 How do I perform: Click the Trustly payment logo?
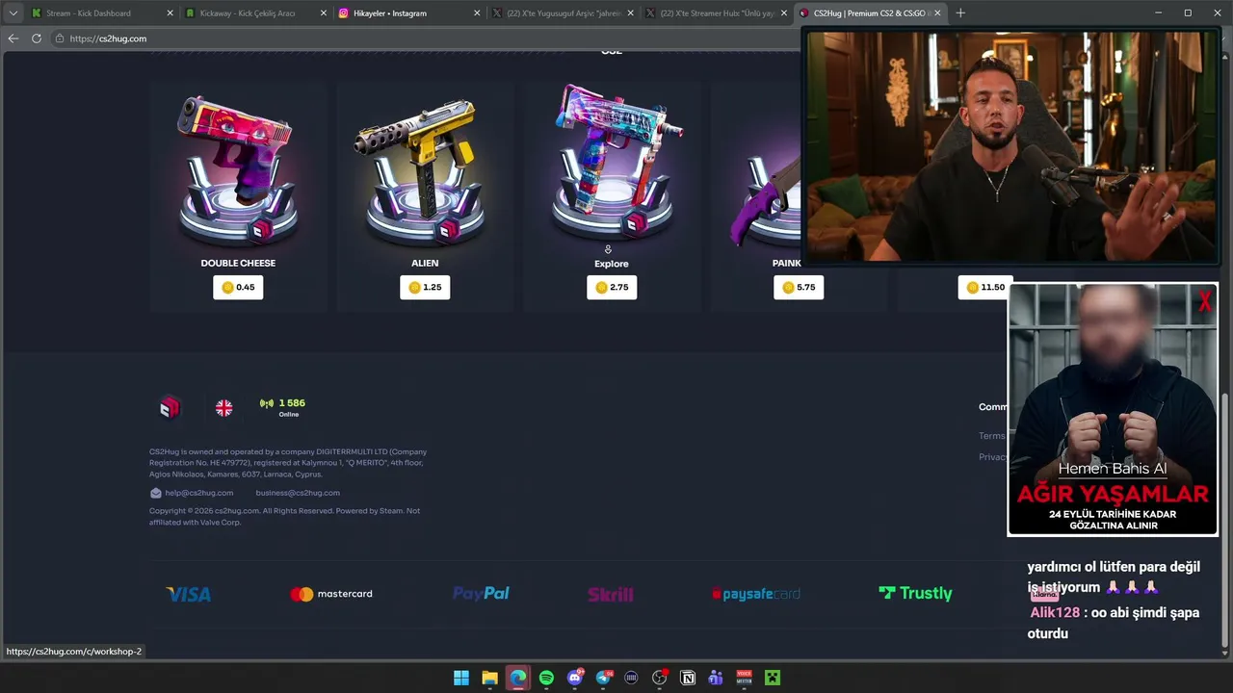pos(915,594)
